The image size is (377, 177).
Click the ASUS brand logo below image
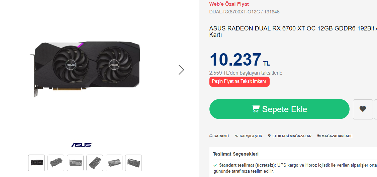81,145
